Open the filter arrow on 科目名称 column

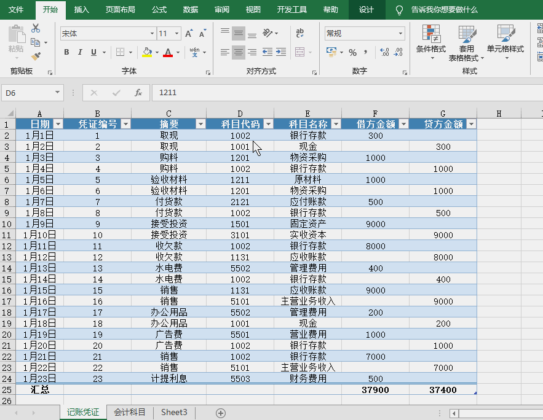pos(336,123)
